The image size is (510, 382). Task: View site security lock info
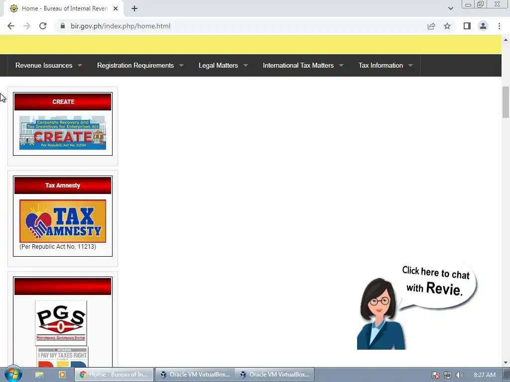click(63, 26)
